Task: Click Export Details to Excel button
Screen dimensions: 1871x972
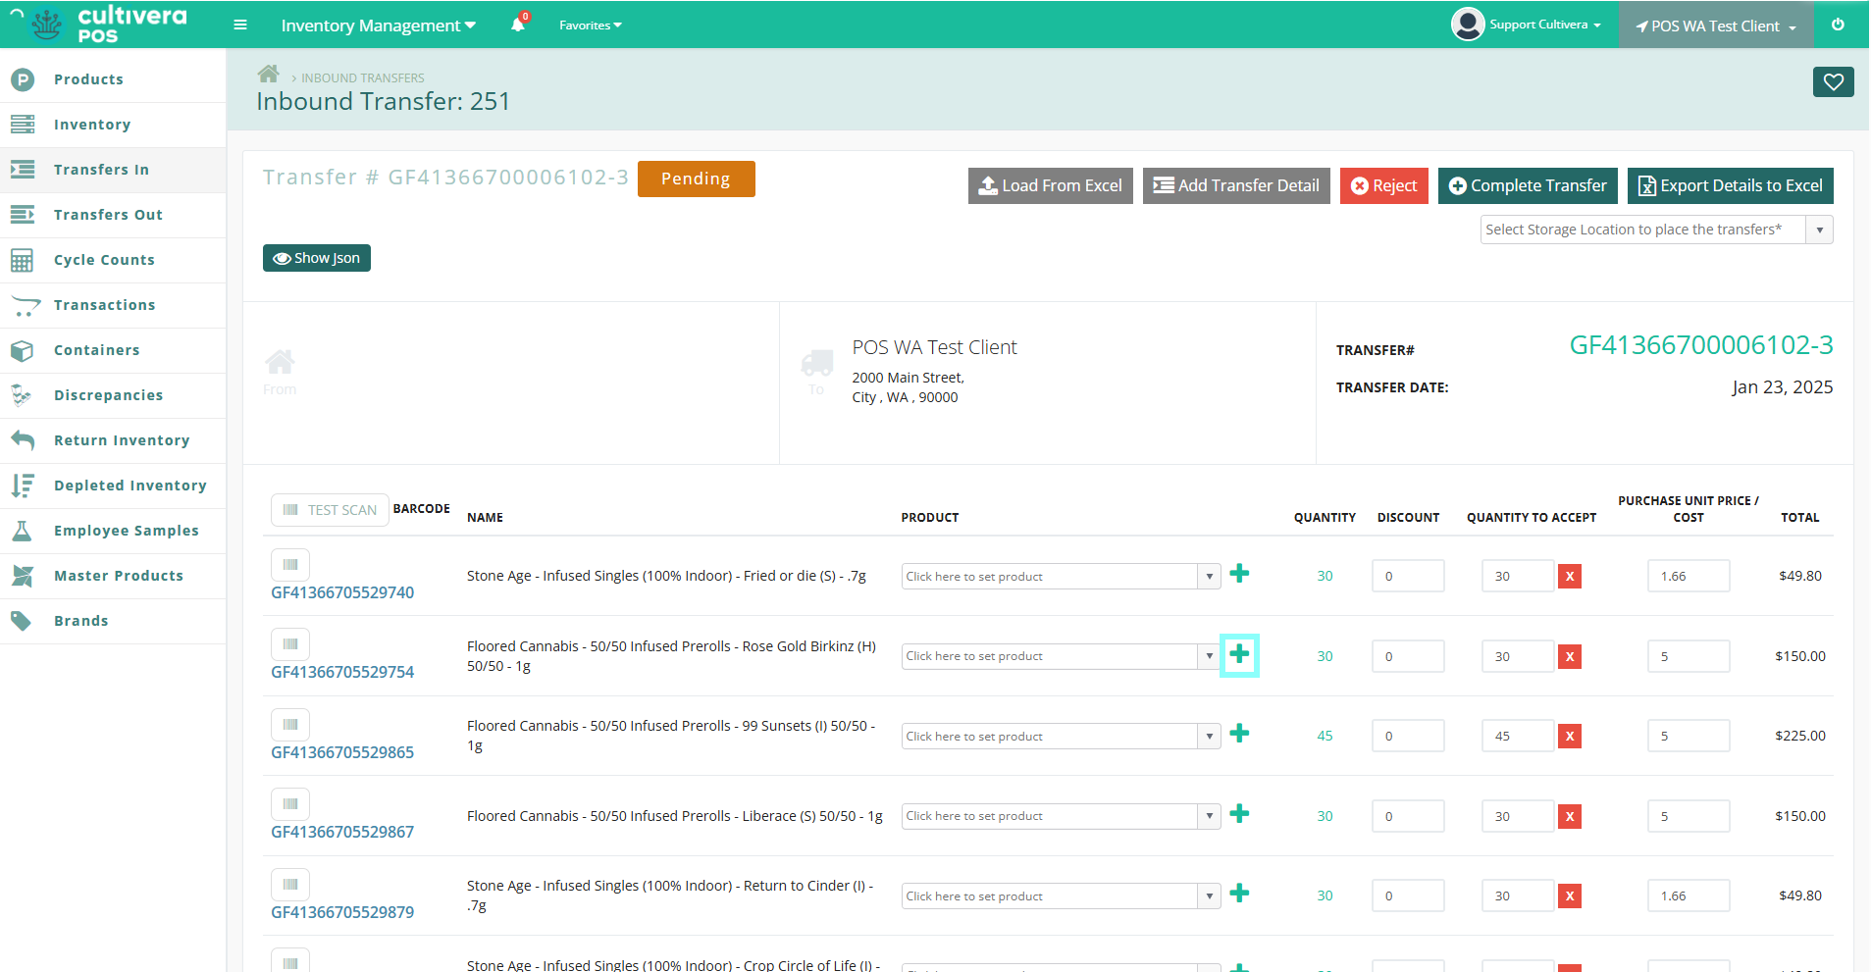Action: point(1730,185)
